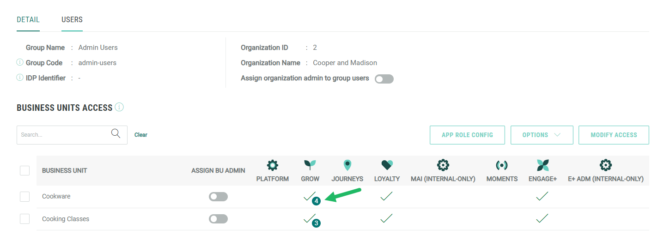The image size is (652, 235).
Task: Enable organization admin for group users toggle
Action: tap(384, 79)
